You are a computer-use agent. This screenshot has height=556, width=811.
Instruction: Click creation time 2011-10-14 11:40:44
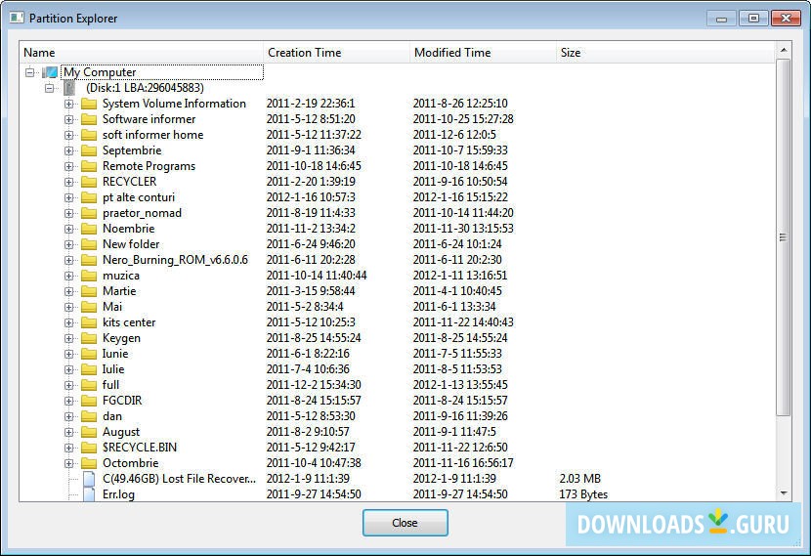click(x=317, y=276)
